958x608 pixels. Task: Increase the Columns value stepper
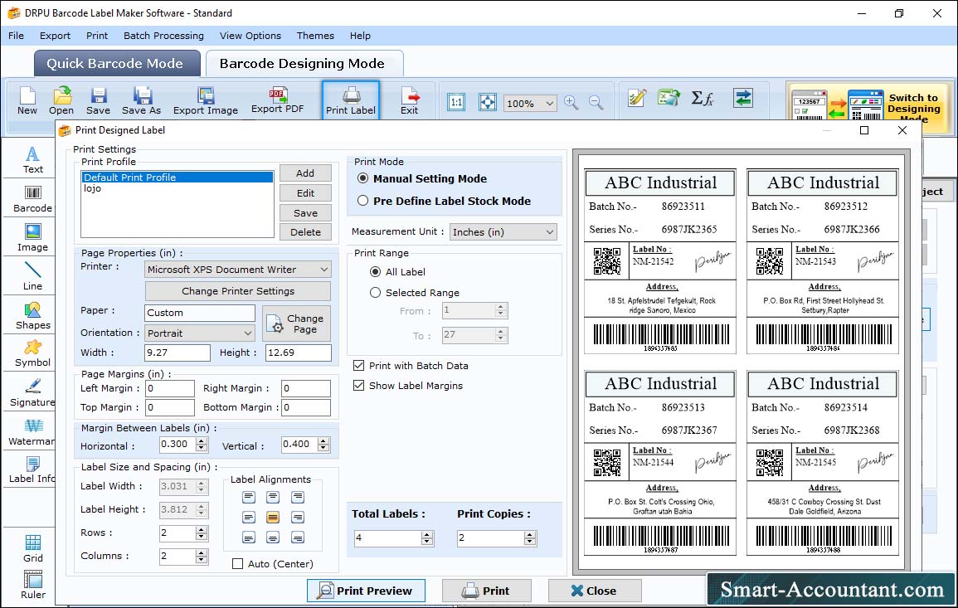(202, 553)
